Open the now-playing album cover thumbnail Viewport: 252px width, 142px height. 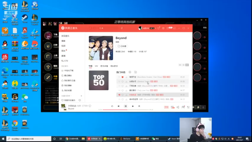coord(63,106)
